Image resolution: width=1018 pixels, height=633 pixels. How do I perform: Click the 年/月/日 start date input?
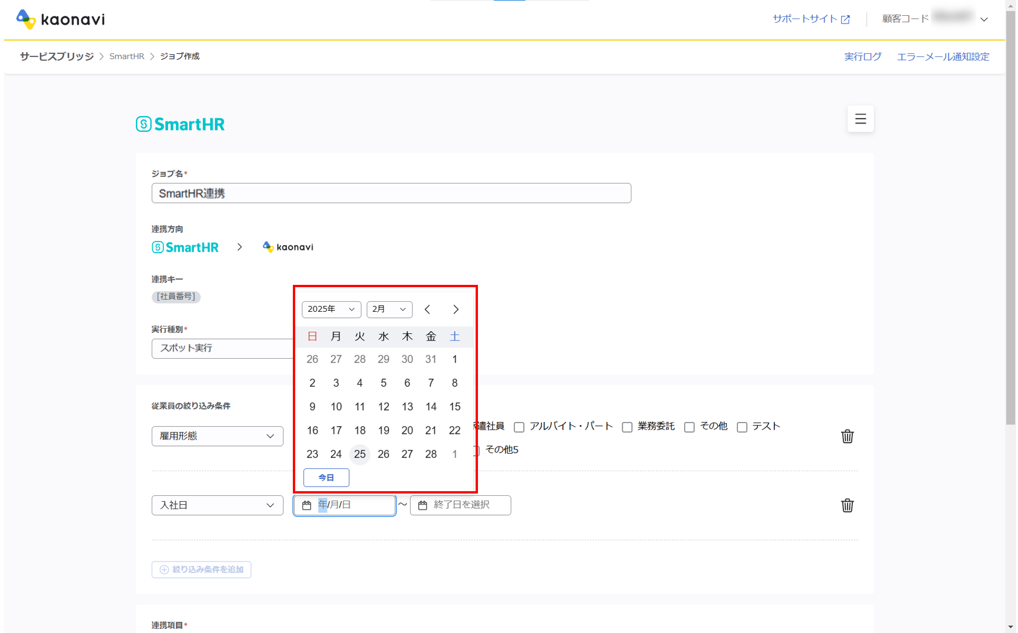[345, 505]
